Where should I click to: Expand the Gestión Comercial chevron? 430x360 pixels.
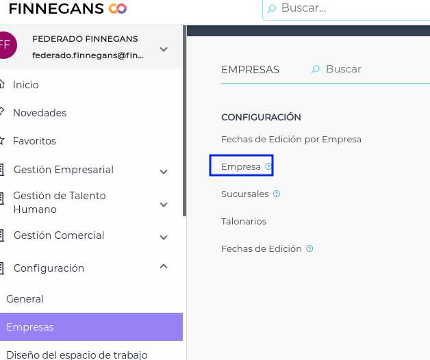point(164,237)
